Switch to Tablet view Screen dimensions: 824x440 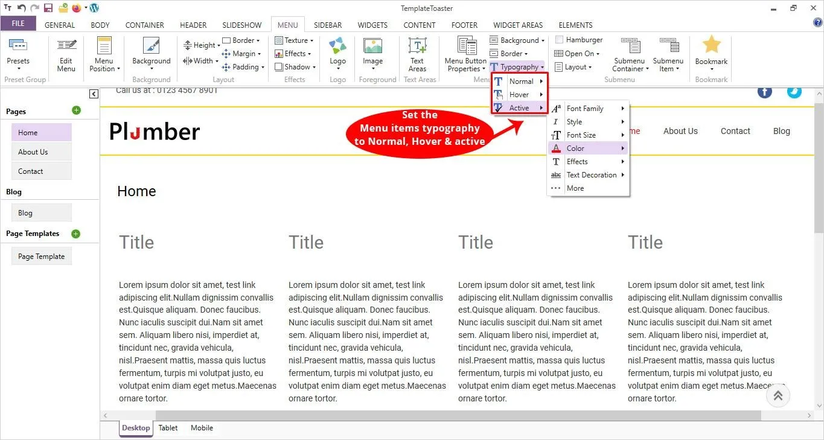point(168,428)
